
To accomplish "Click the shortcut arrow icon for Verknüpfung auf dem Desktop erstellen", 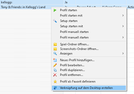I will [55, 88].
